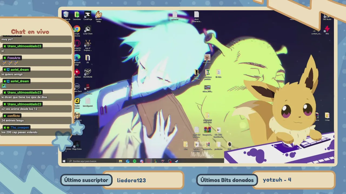Click the 'yotzuh - 4' bits donor text
The height and width of the screenshot is (194, 346).
(x=277, y=180)
